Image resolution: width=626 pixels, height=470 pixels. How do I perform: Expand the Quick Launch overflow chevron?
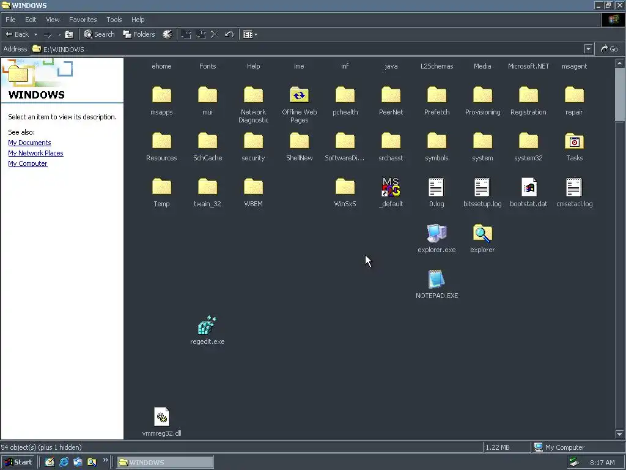pyautogui.click(x=105, y=460)
